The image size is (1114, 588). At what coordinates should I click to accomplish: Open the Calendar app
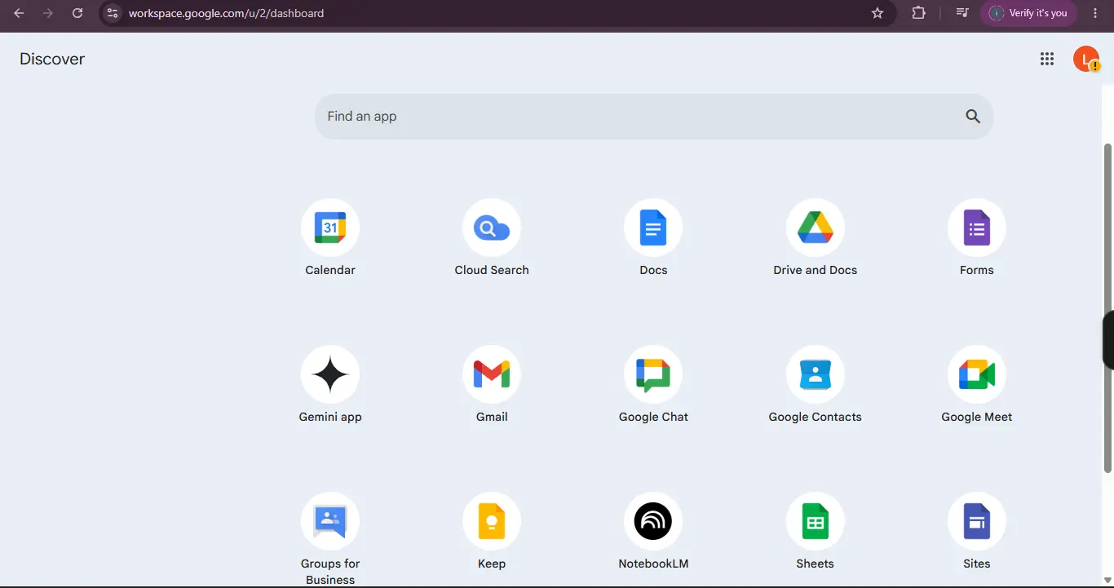pos(330,228)
